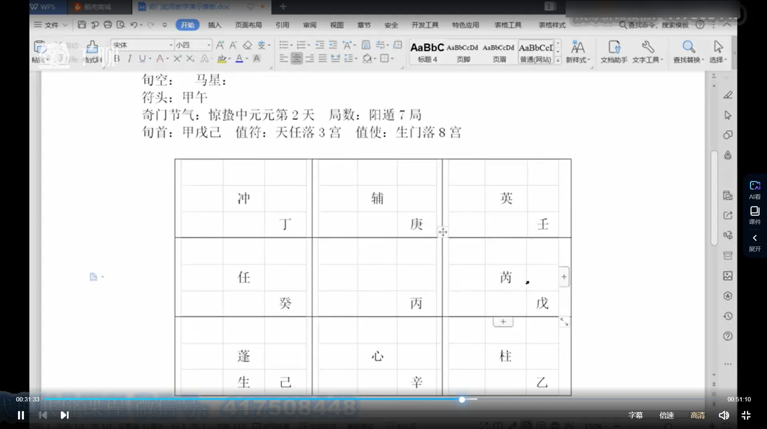The width and height of the screenshot is (767, 429).
Task: Click the save icon in the quick access bar
Action: (x=82, y=25)
